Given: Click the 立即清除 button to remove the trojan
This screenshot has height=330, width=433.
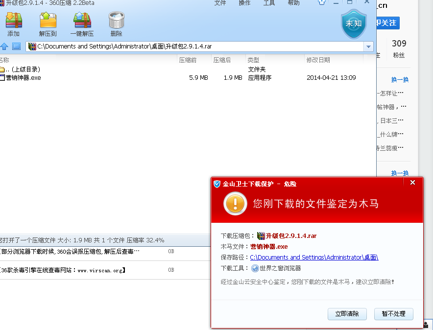Looking at the screenshot, I should 347,314.
